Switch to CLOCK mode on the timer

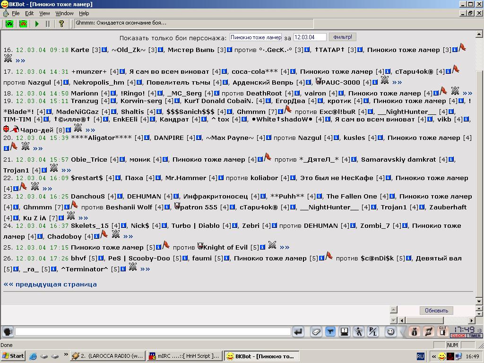[x=458, y=336]
